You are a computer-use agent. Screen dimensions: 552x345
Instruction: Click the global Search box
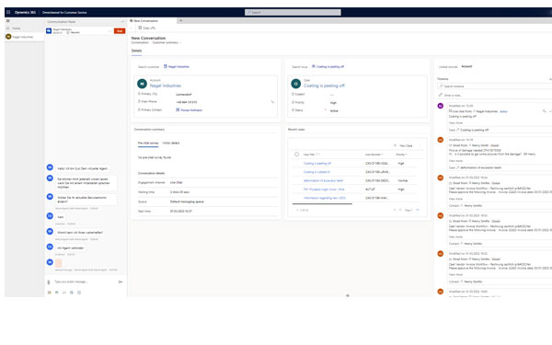293,12
